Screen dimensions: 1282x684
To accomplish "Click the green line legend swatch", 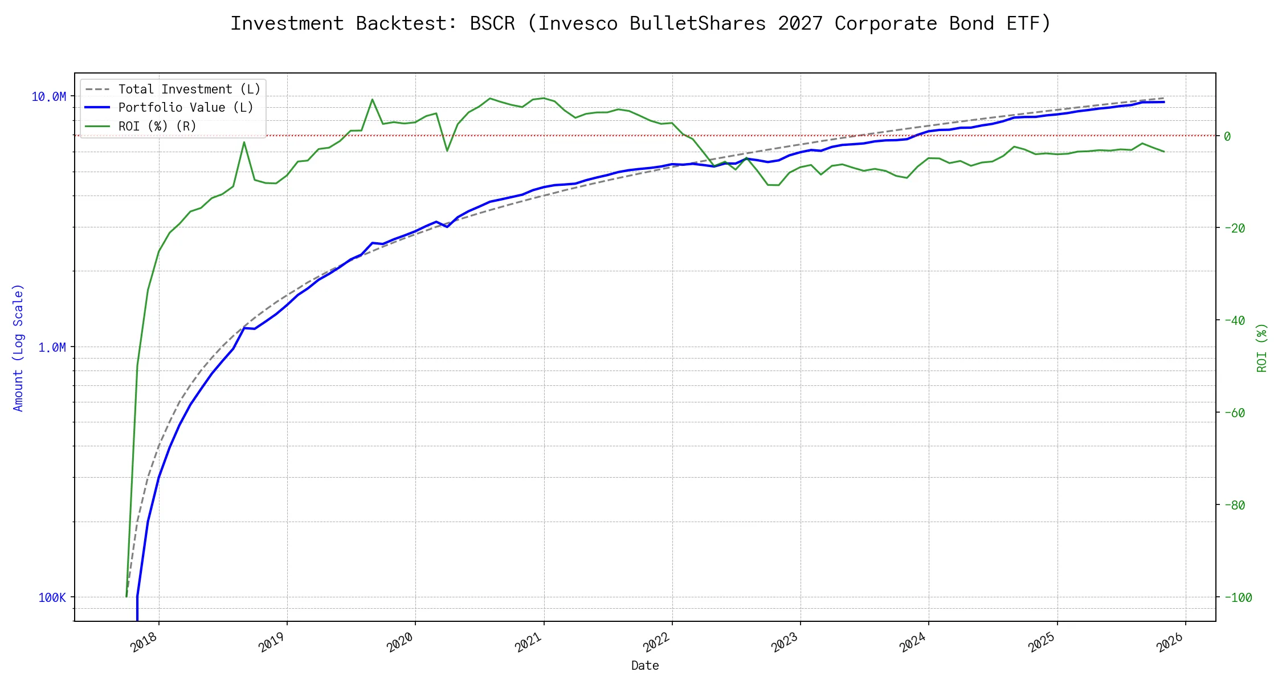I will [x=97, y=126].
